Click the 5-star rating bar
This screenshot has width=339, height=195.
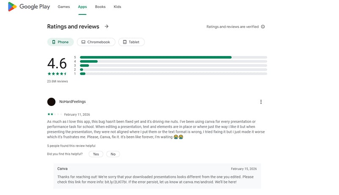[173, 57]
